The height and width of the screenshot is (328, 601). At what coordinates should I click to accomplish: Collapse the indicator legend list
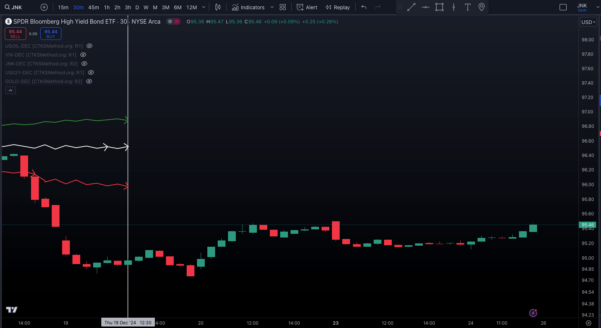pyautogui.click(x=10, y=90)
